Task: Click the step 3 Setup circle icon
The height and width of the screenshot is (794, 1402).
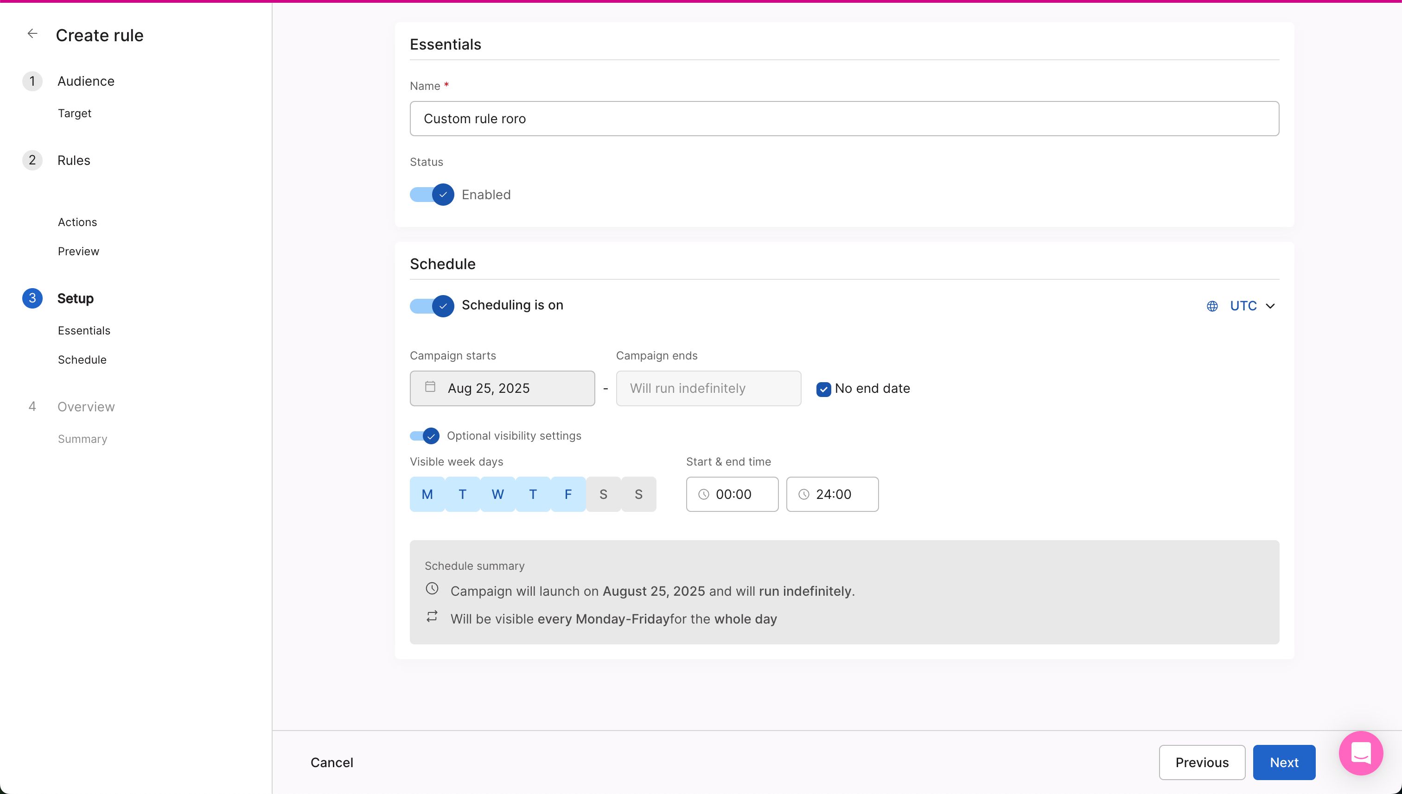Action: point(32,298)
